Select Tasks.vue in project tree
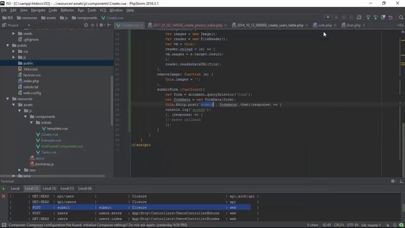The image size is (405, 228). pos(46,153)
